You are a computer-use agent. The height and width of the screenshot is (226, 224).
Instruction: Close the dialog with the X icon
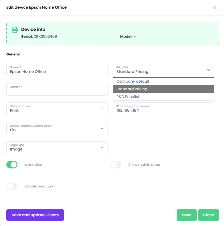pos(215,7)
